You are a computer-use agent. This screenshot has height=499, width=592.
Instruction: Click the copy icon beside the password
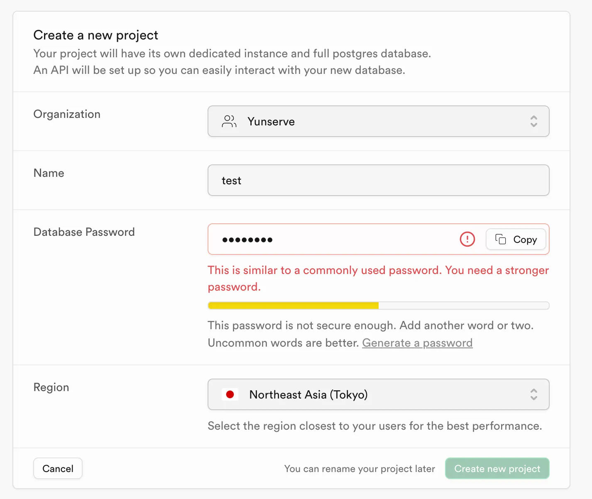[501, 239]
